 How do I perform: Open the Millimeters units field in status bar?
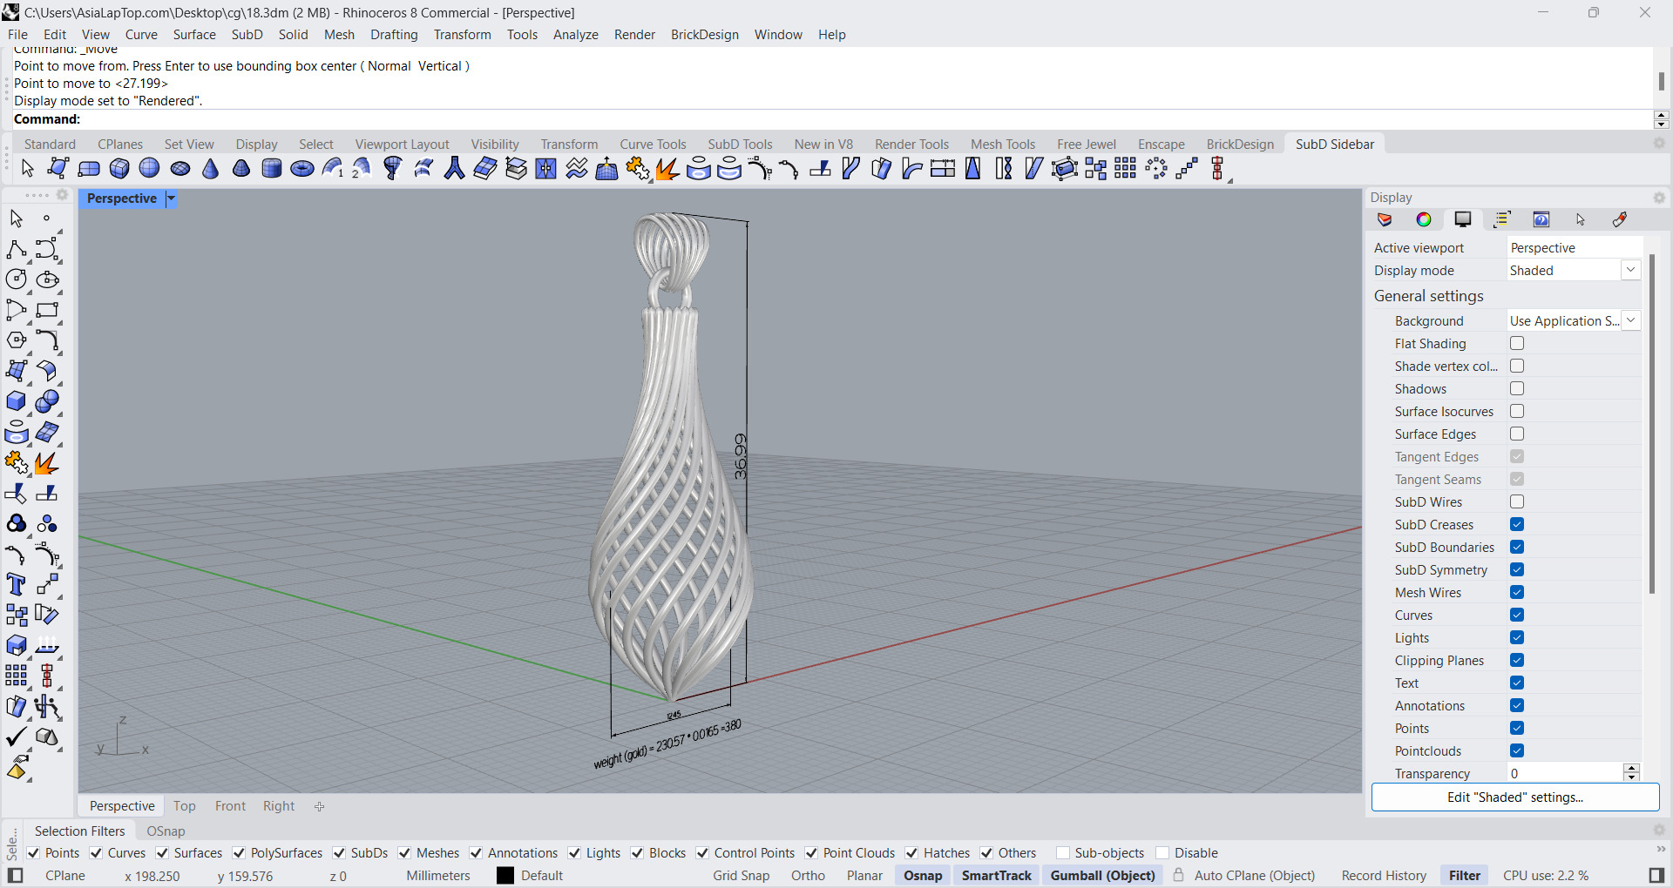[x=438, y=876]
